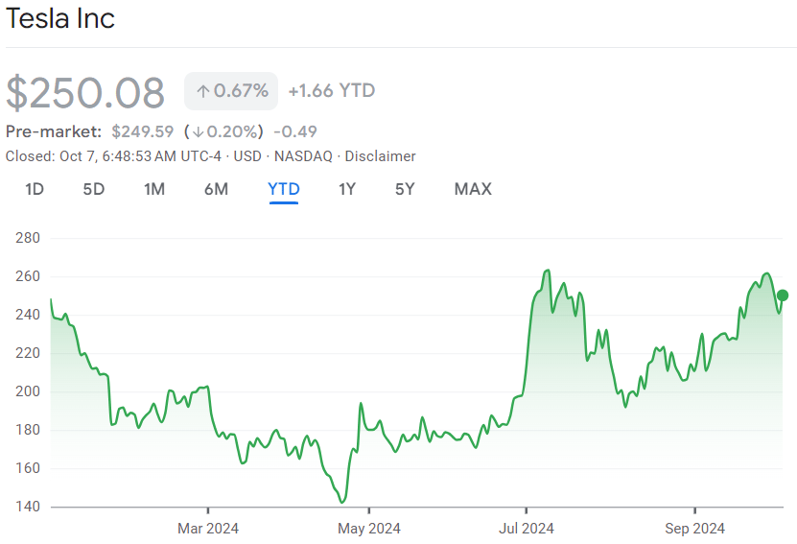This screenshot has width=797, height=544.
Task: Open the Disclaimer link
Action: click(380, 156)
